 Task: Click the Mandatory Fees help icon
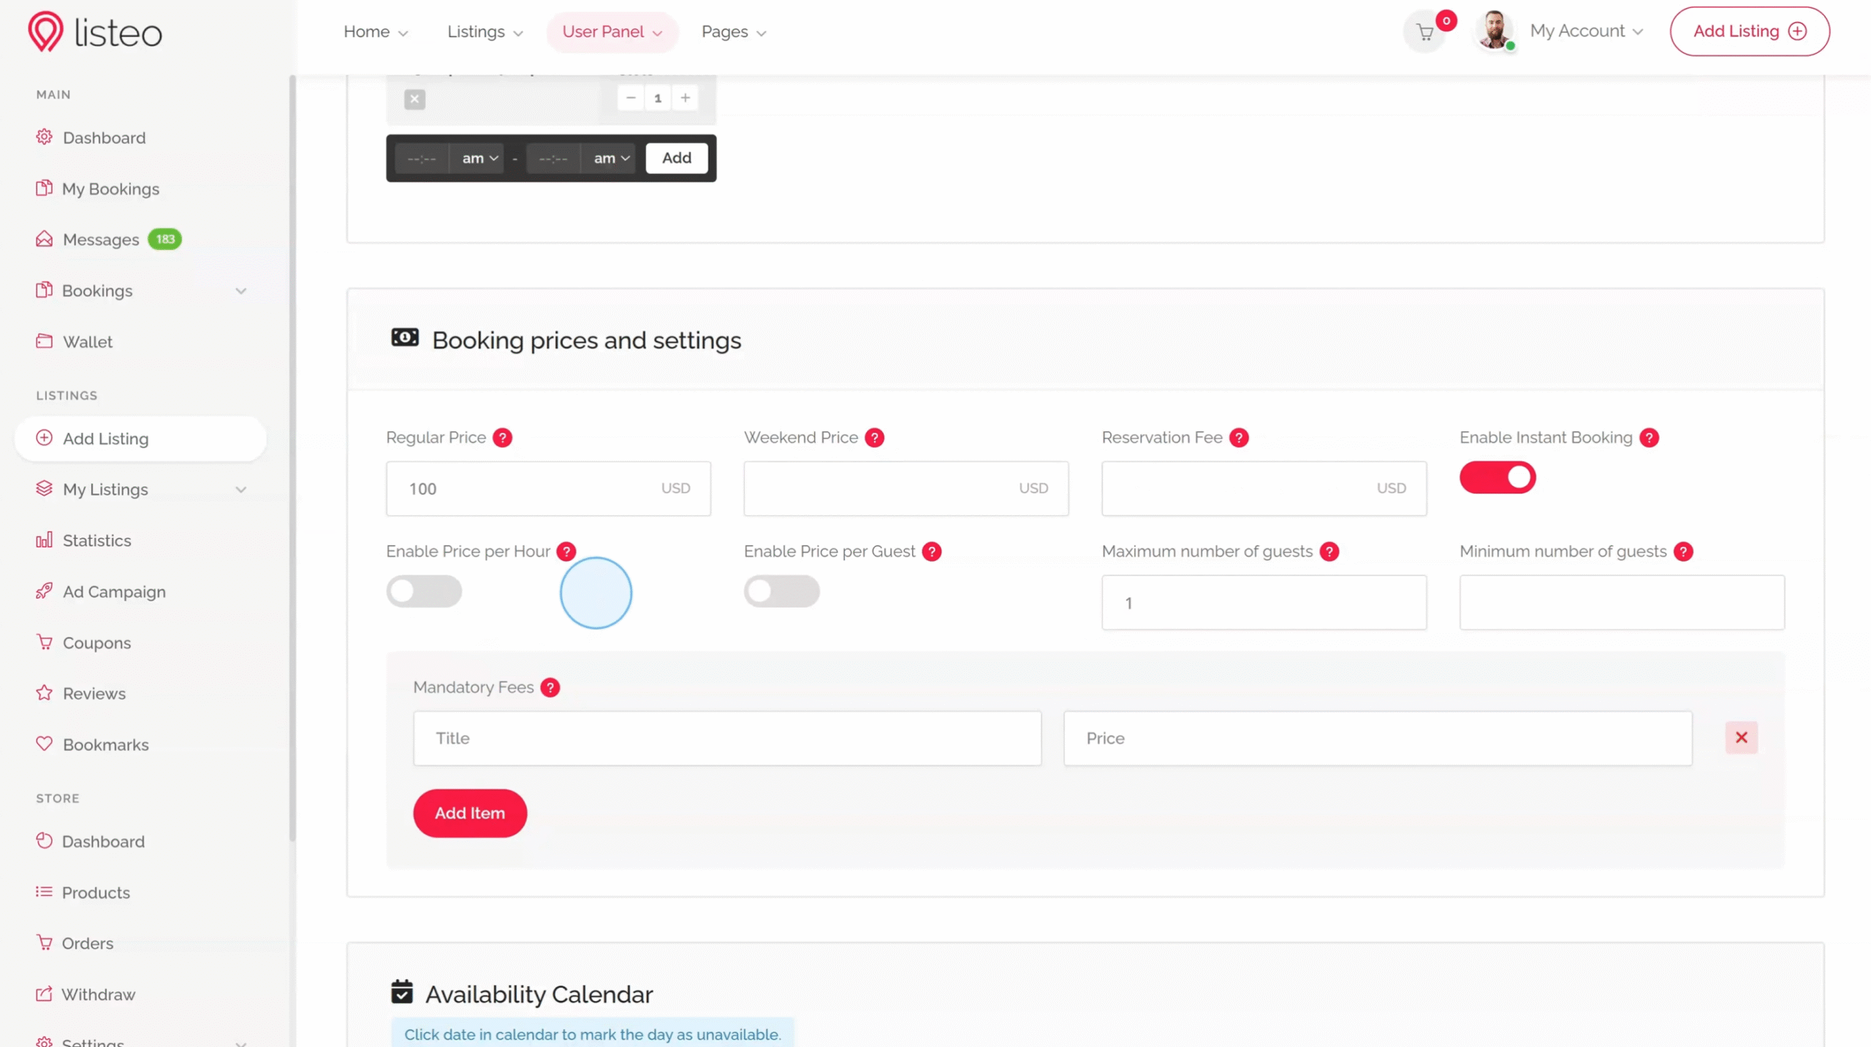click(550, 688)
